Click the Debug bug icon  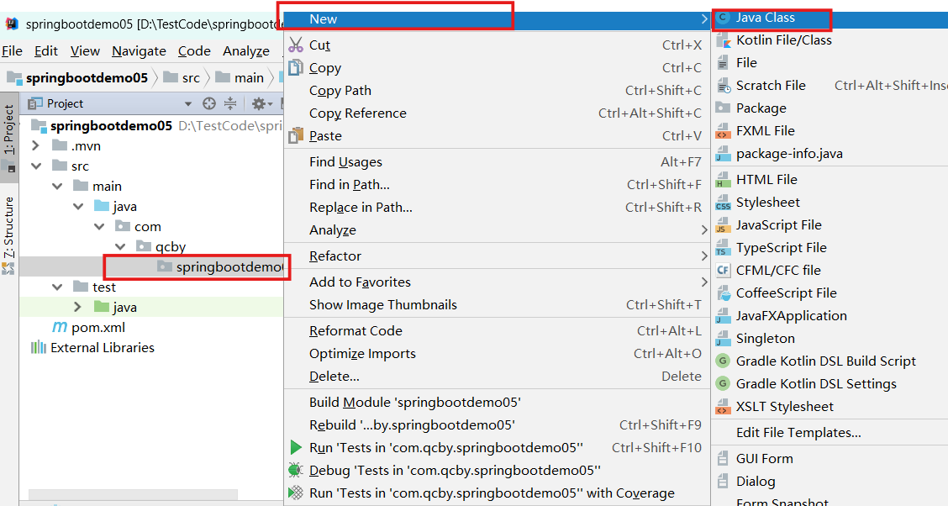(296, 470)
